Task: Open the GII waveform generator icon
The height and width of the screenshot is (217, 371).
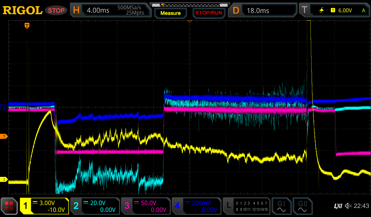Action: (x=302, y=206)
